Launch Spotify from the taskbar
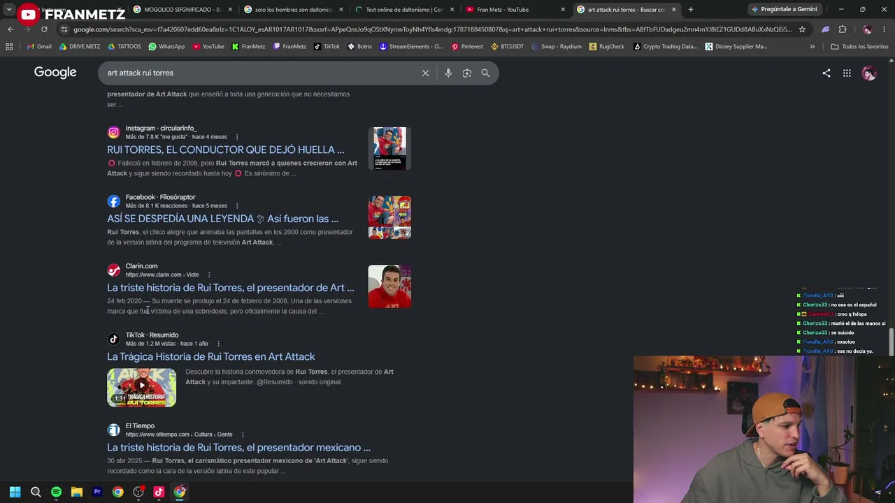The height and width of the screenshot is (503, 895). (x=56, y=492)
